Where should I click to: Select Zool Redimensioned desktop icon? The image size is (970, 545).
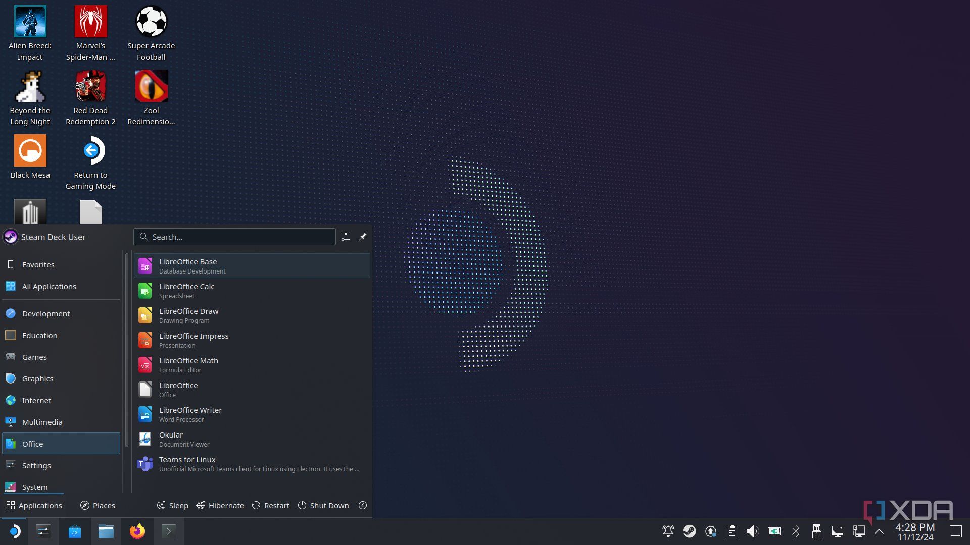pos(151,98)
